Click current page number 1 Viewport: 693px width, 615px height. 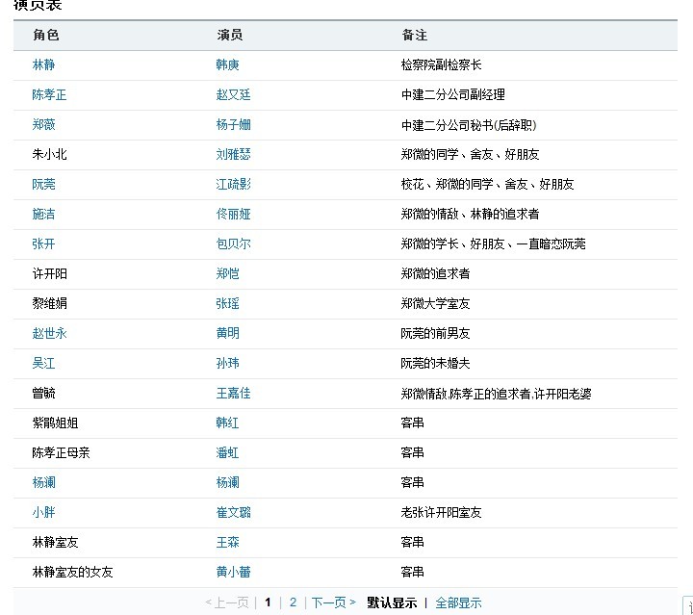click(268, 602)
